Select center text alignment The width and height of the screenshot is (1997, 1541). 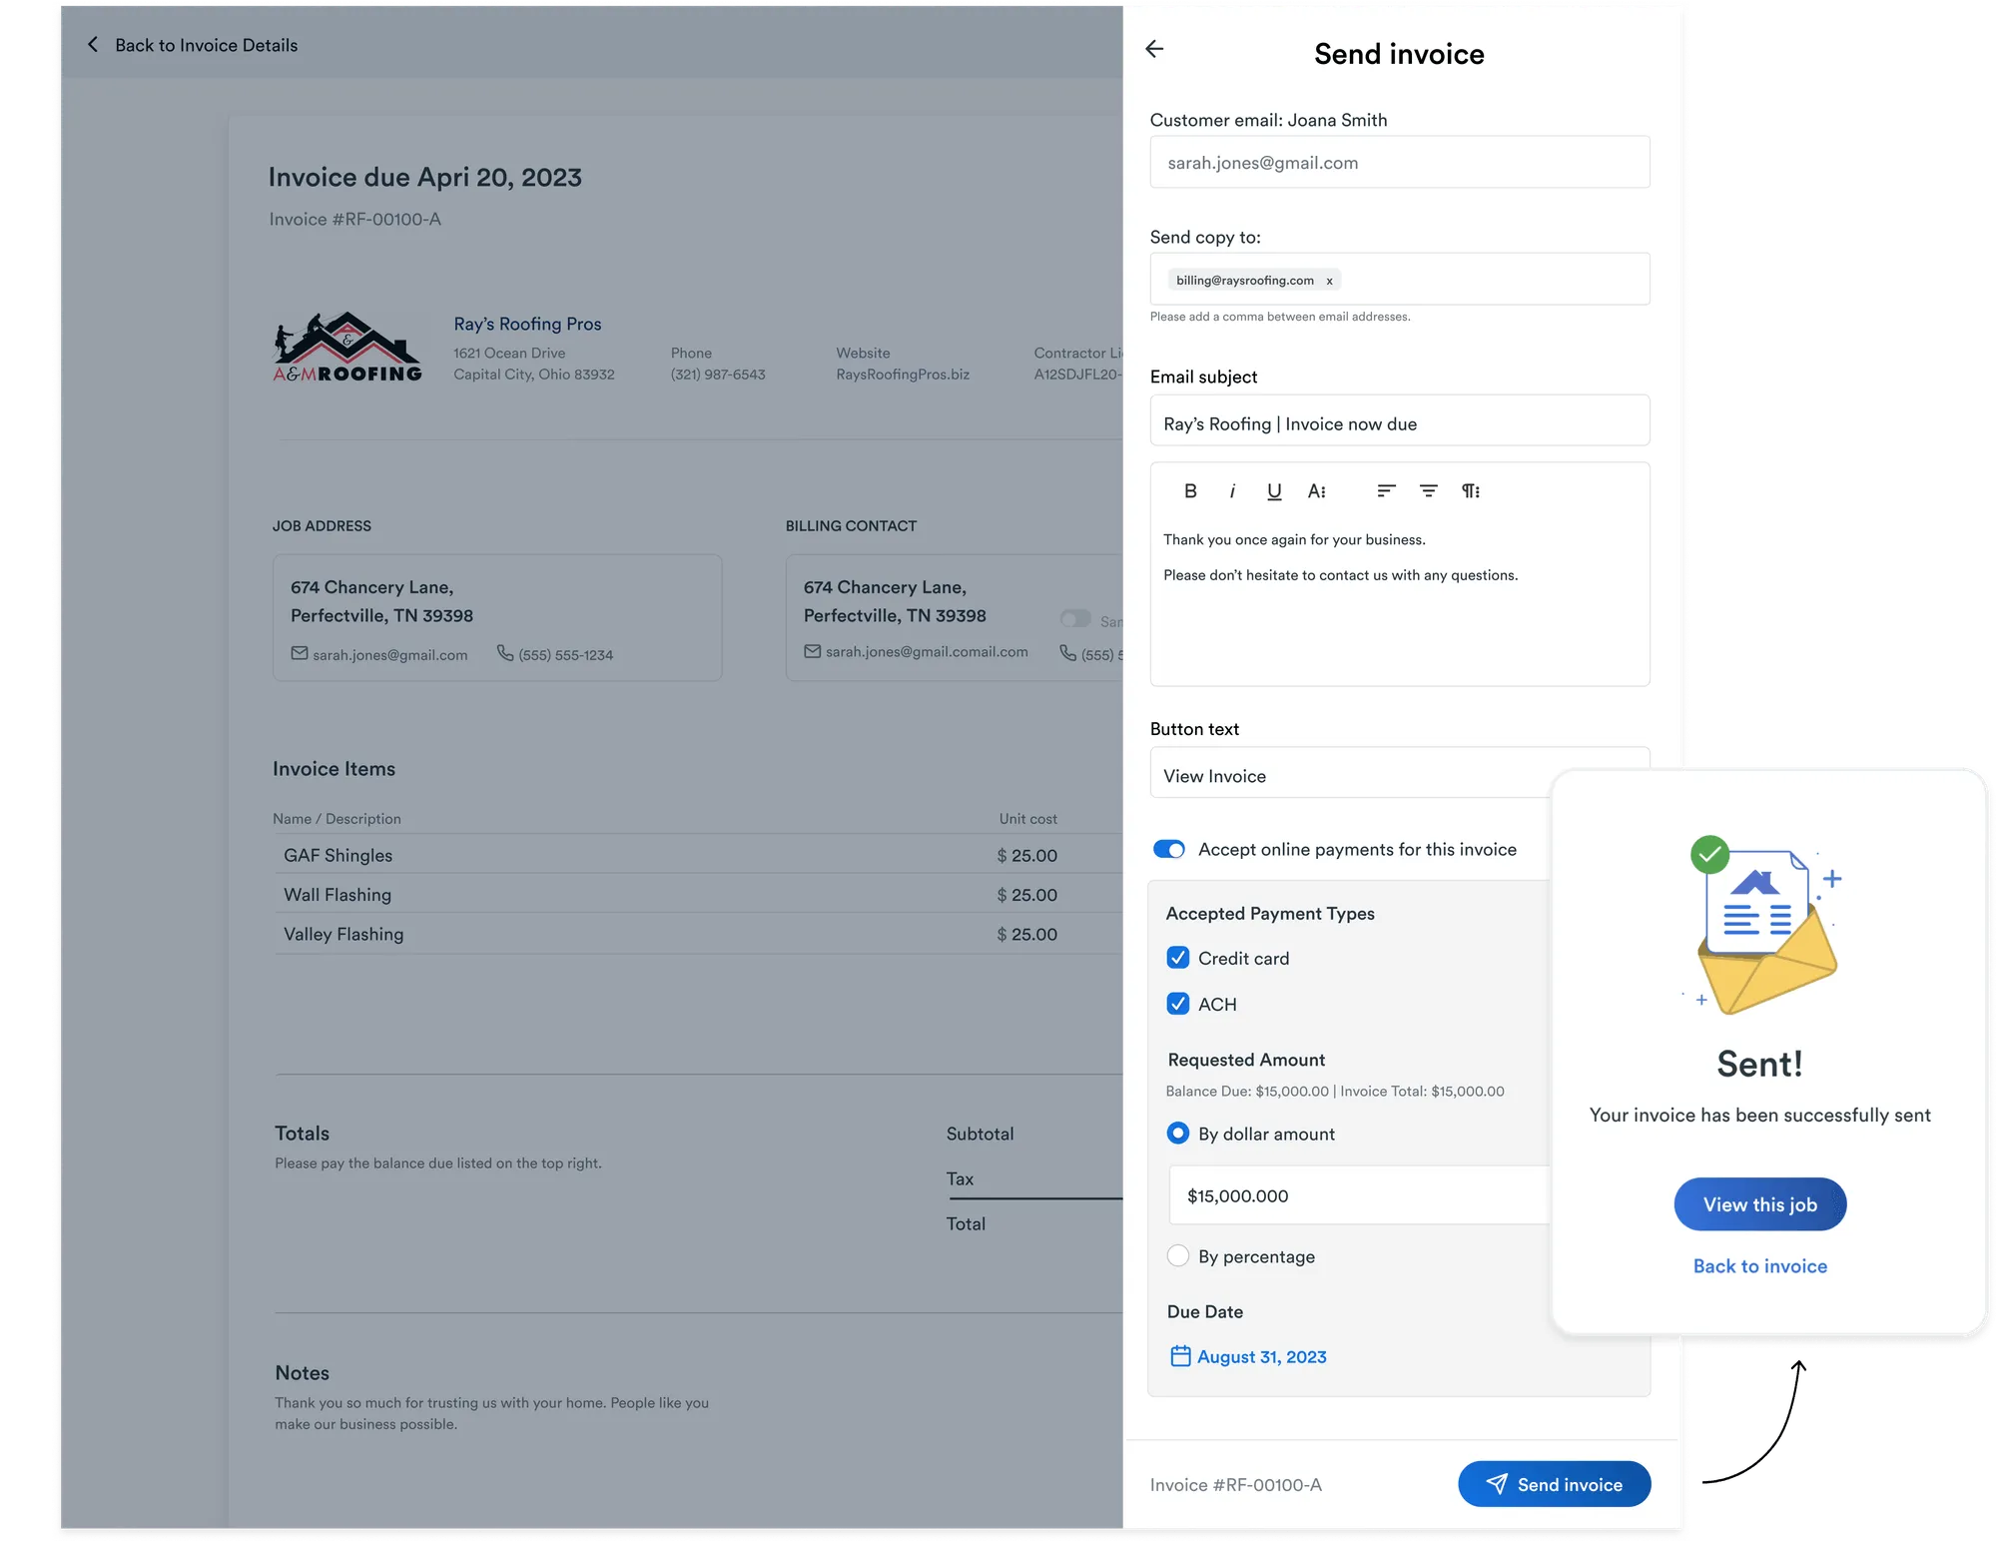point(1428,490)
